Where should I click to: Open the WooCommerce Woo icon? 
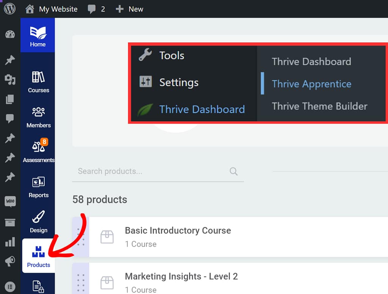[x=10, y=201]
